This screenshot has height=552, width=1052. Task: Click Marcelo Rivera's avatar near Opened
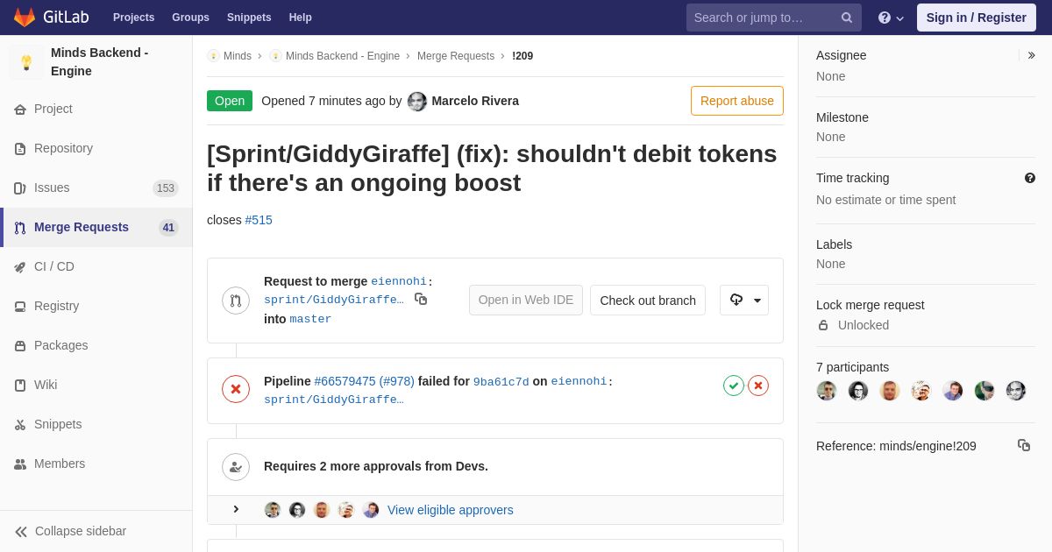pyautogui.click(x=417, y=102)
